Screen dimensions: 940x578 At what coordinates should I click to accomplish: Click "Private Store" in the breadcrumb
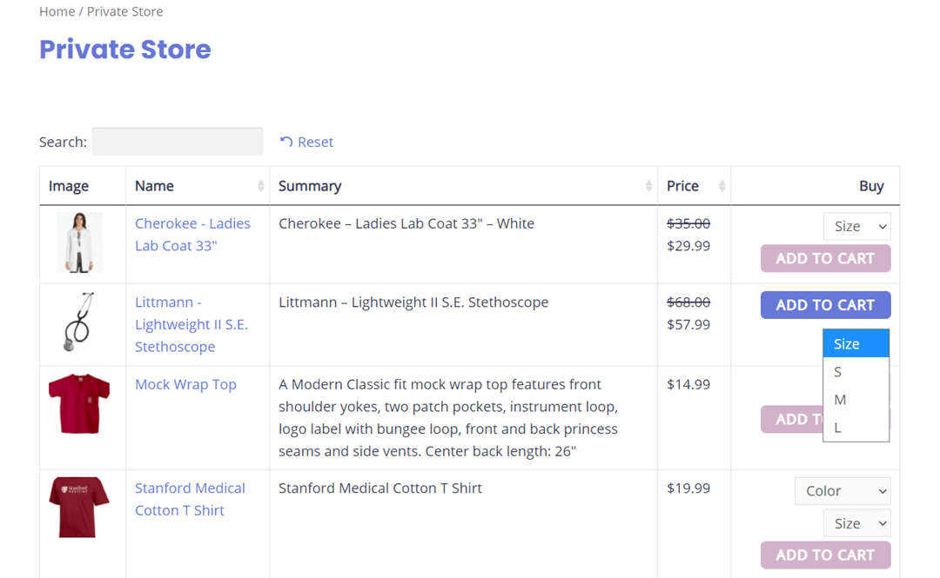click(124, 11)
